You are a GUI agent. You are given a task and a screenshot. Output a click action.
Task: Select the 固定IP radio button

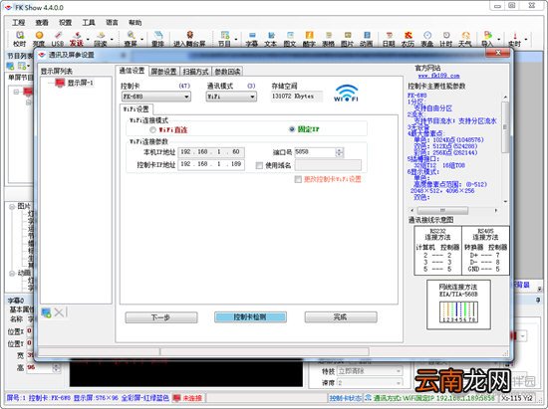click(x=292, y=129)
